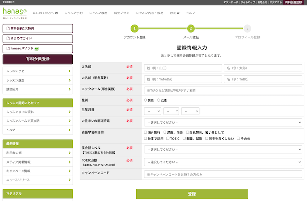
Task: Click the document icon beside はじめてガイド
Action: pyautogui.click(x=8, y=38)
